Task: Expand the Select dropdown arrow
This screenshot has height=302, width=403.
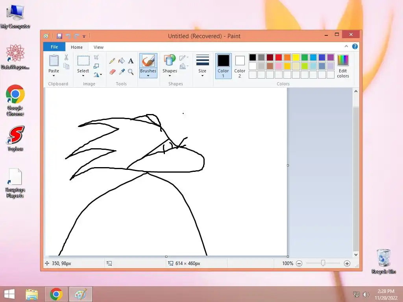Action: point(83,76)
